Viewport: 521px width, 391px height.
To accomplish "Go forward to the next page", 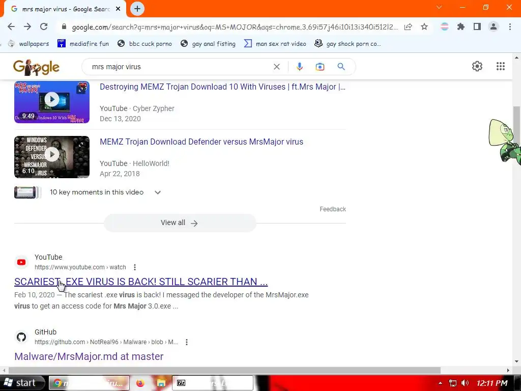I will click(27, 26).
